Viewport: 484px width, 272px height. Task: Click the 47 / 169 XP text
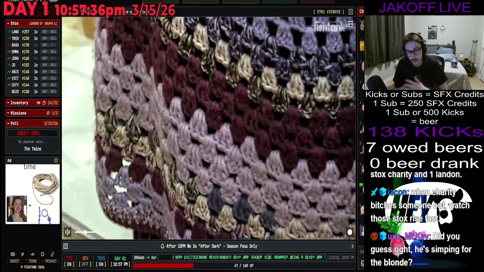tap(244, 266)
